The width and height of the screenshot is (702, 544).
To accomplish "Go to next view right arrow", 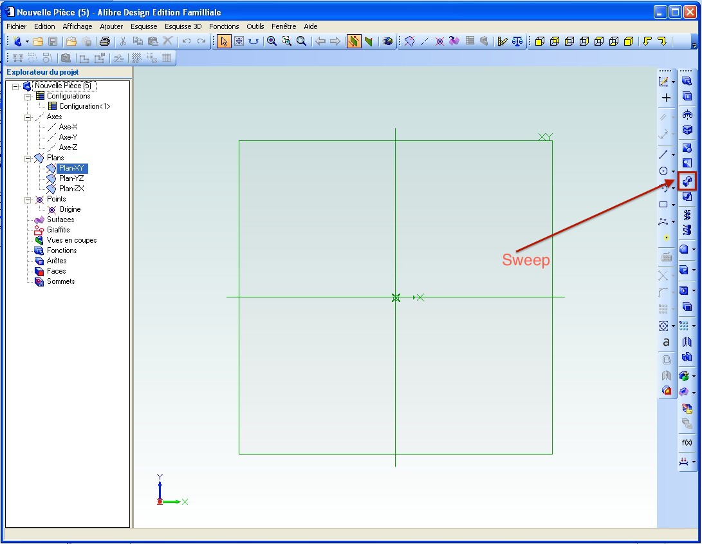I will pos(335,41).
